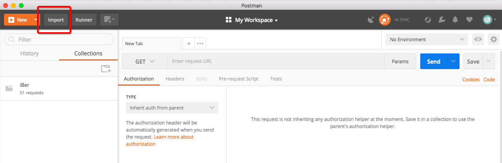Open the Code link
Image resolution: width=502 pixels, height=163 pixels.
tap(489, 79)
